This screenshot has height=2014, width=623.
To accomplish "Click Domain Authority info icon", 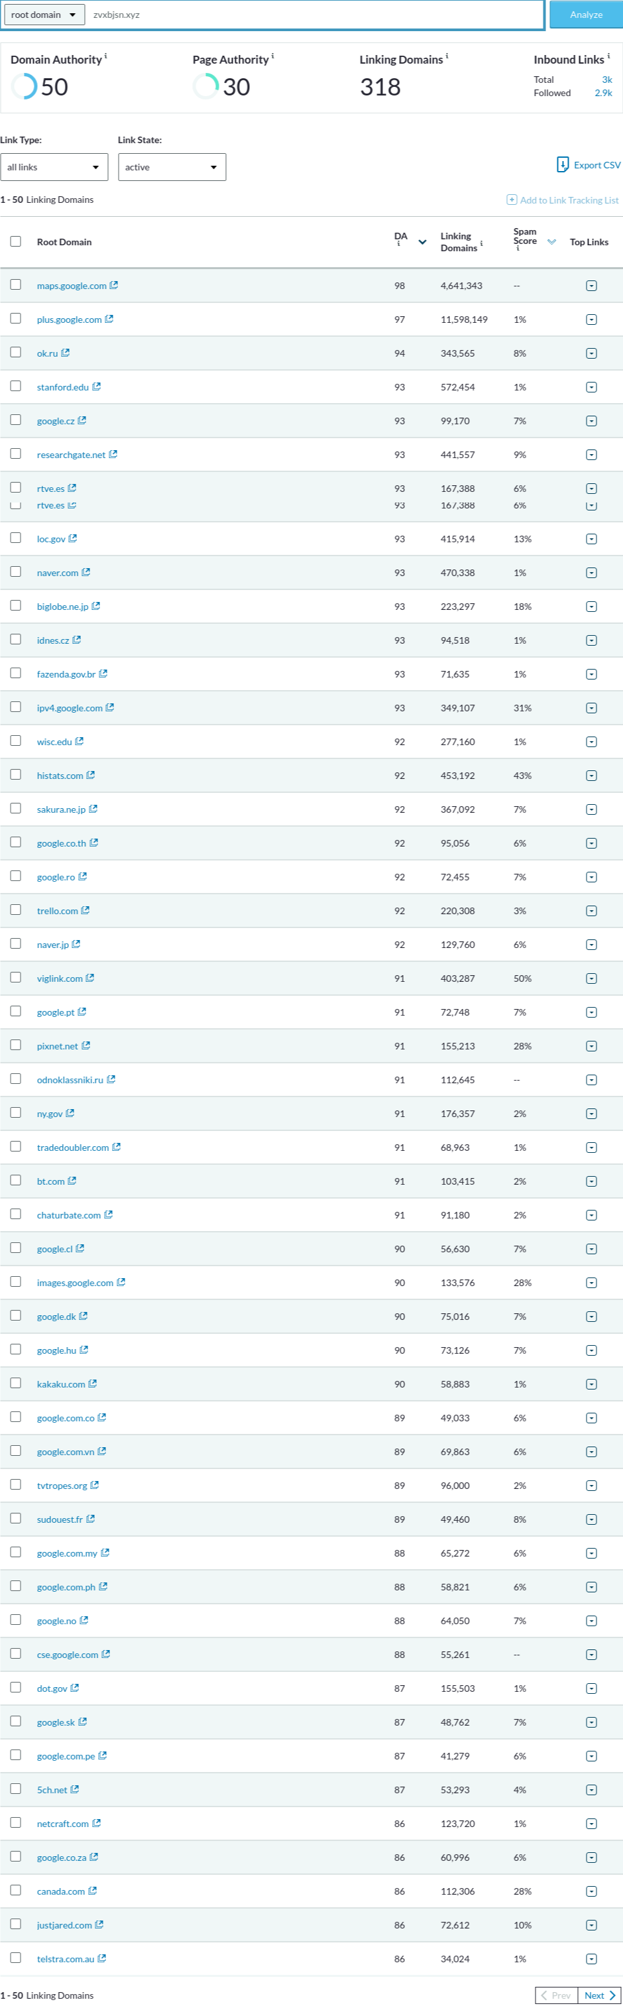I will [105, 56].
